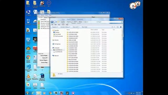168x95 pixels.
Task: Open the Share with dropdown
Action: pyautogui.click(x=76, y=27)
